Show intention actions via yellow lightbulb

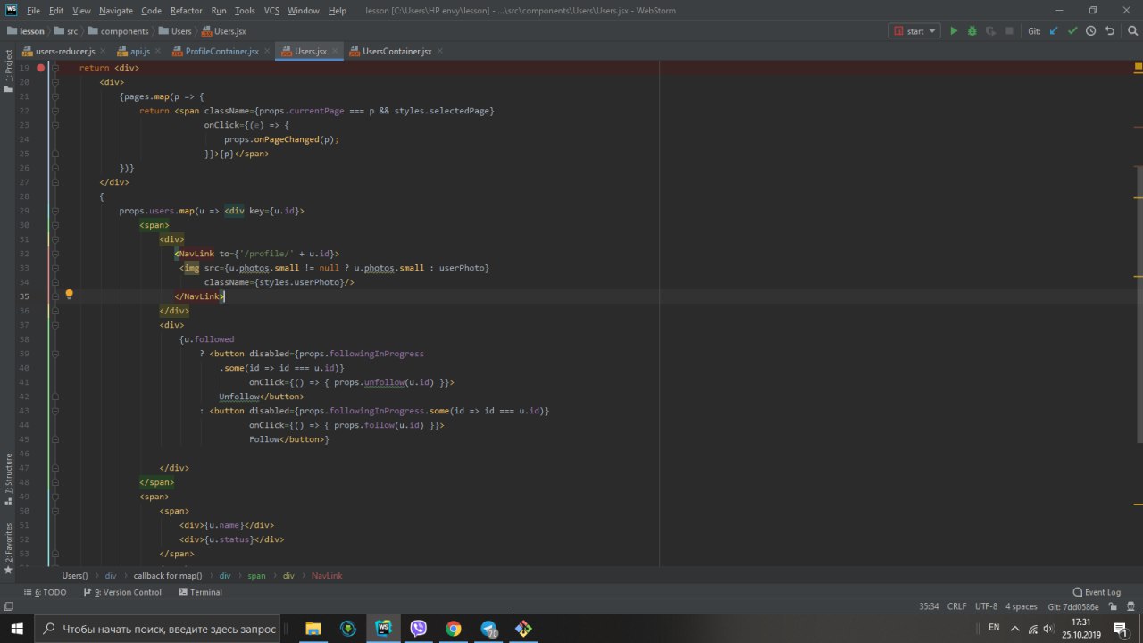tap(69, 295)
